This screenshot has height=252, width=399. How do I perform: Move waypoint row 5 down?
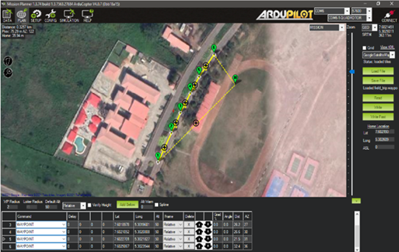click(208, 239)
